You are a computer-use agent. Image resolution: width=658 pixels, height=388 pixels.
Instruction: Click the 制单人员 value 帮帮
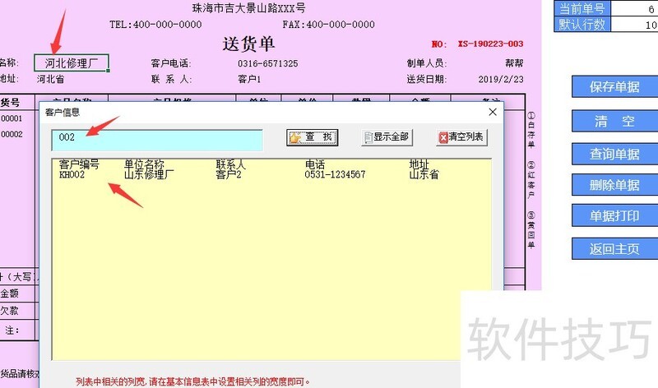(514, 63)
